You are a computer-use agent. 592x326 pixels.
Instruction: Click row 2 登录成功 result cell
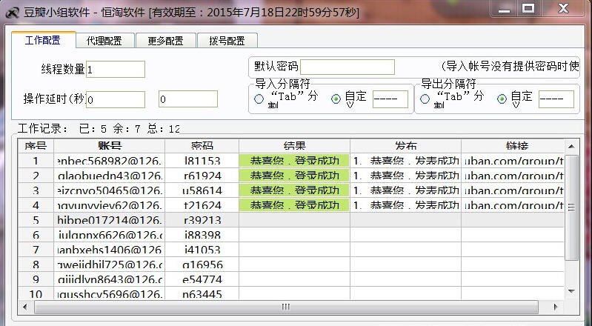tap(294, 176)
